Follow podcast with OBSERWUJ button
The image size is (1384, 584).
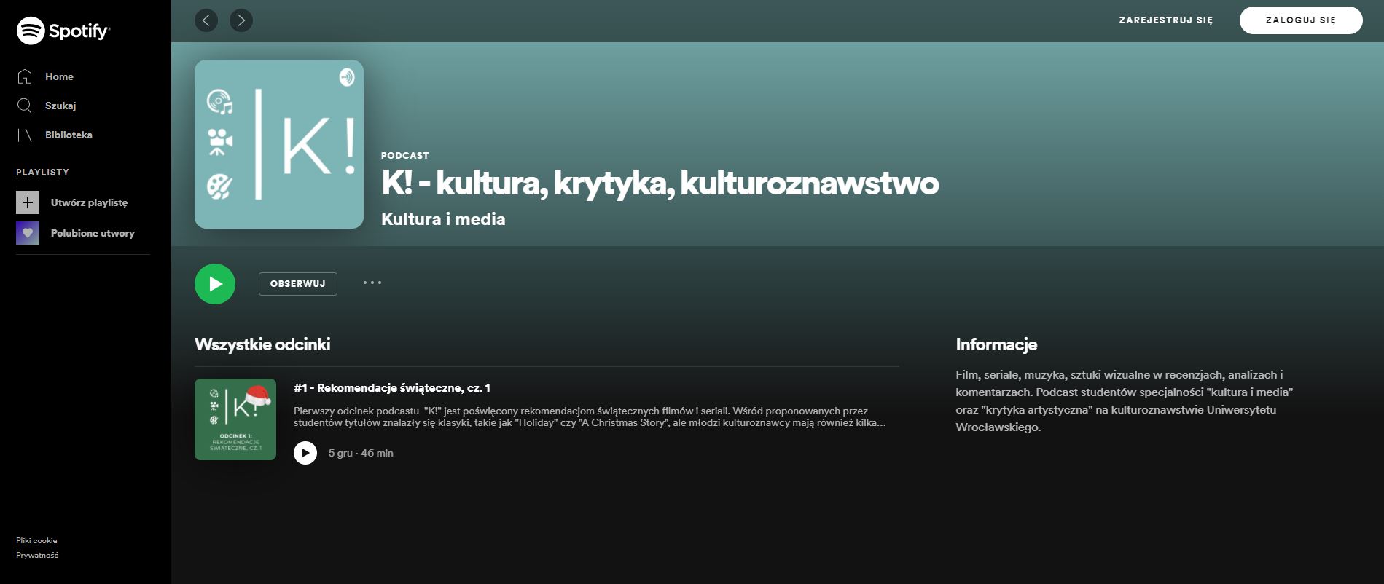click(x=298, y=284)
